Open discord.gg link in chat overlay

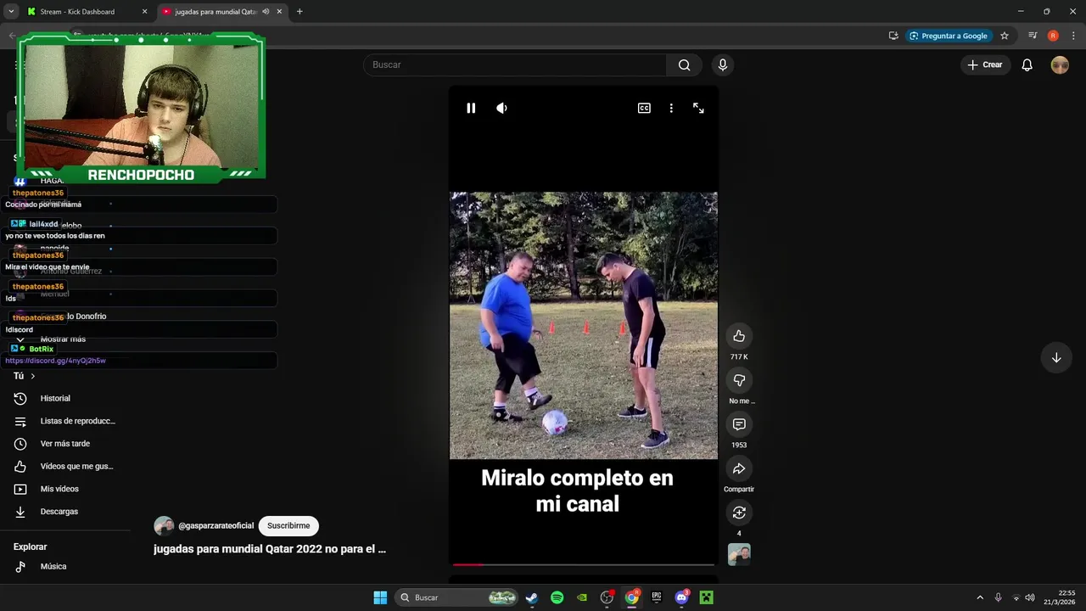click(55, 361)
